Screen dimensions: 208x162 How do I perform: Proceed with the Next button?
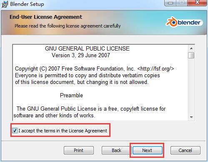click(147, 150)
